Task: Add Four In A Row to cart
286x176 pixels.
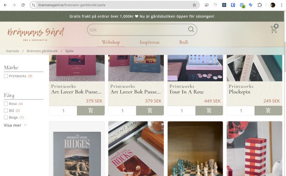Action: (209, 110)
